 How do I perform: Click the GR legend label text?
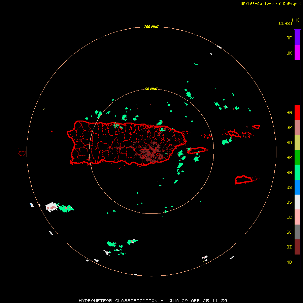click(289, 128)
